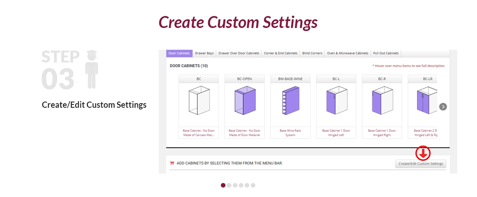Select the BC-OPEN purple cabinet icon
Viewport: 477px width, 197px height.
click(244, 102)
